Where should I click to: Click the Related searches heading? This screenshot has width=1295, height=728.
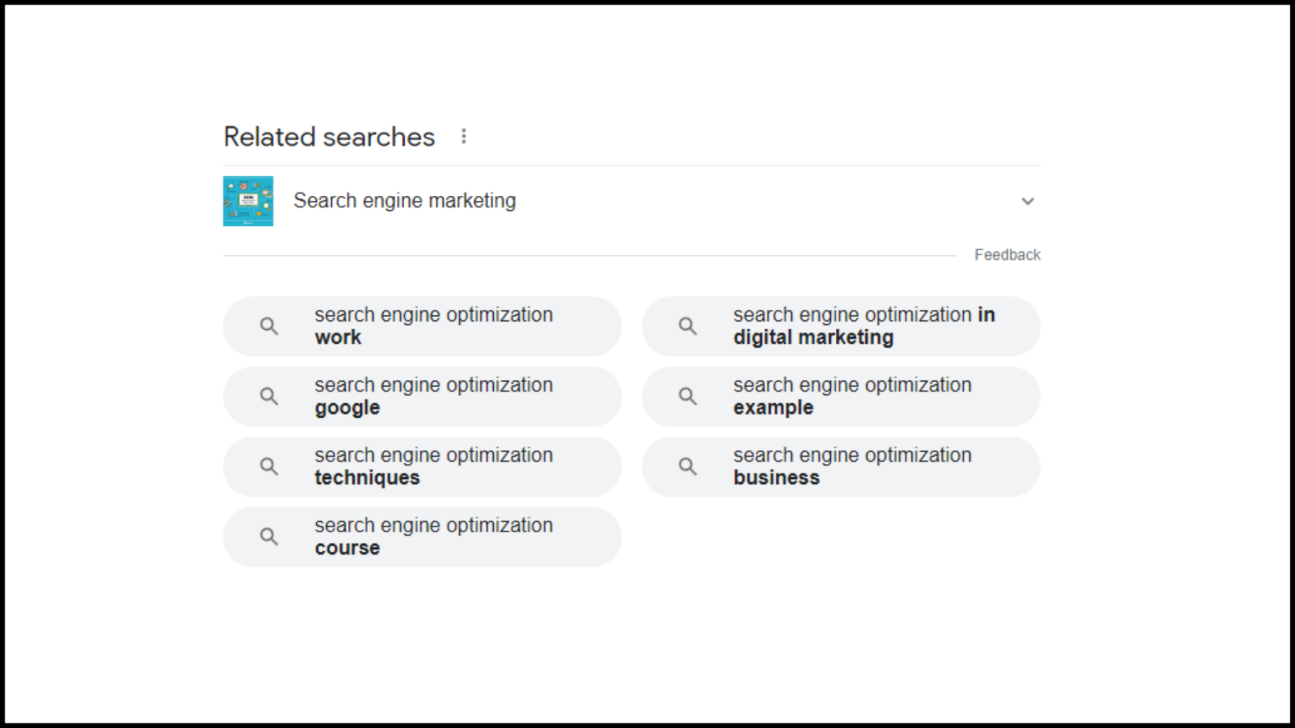329,136
